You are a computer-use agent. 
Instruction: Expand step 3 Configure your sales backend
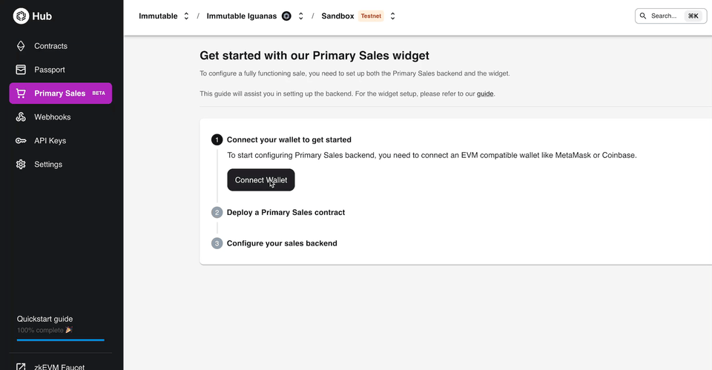click(x=282, y=243)
